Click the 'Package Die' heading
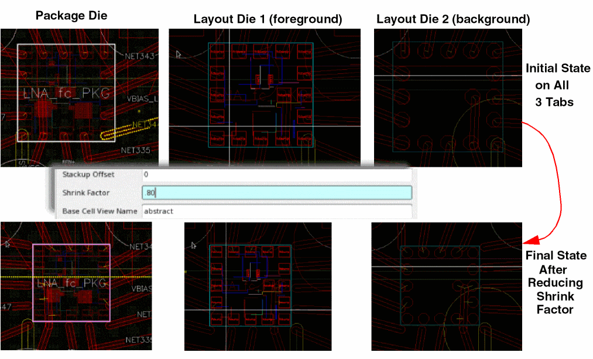 click(71, 15)
